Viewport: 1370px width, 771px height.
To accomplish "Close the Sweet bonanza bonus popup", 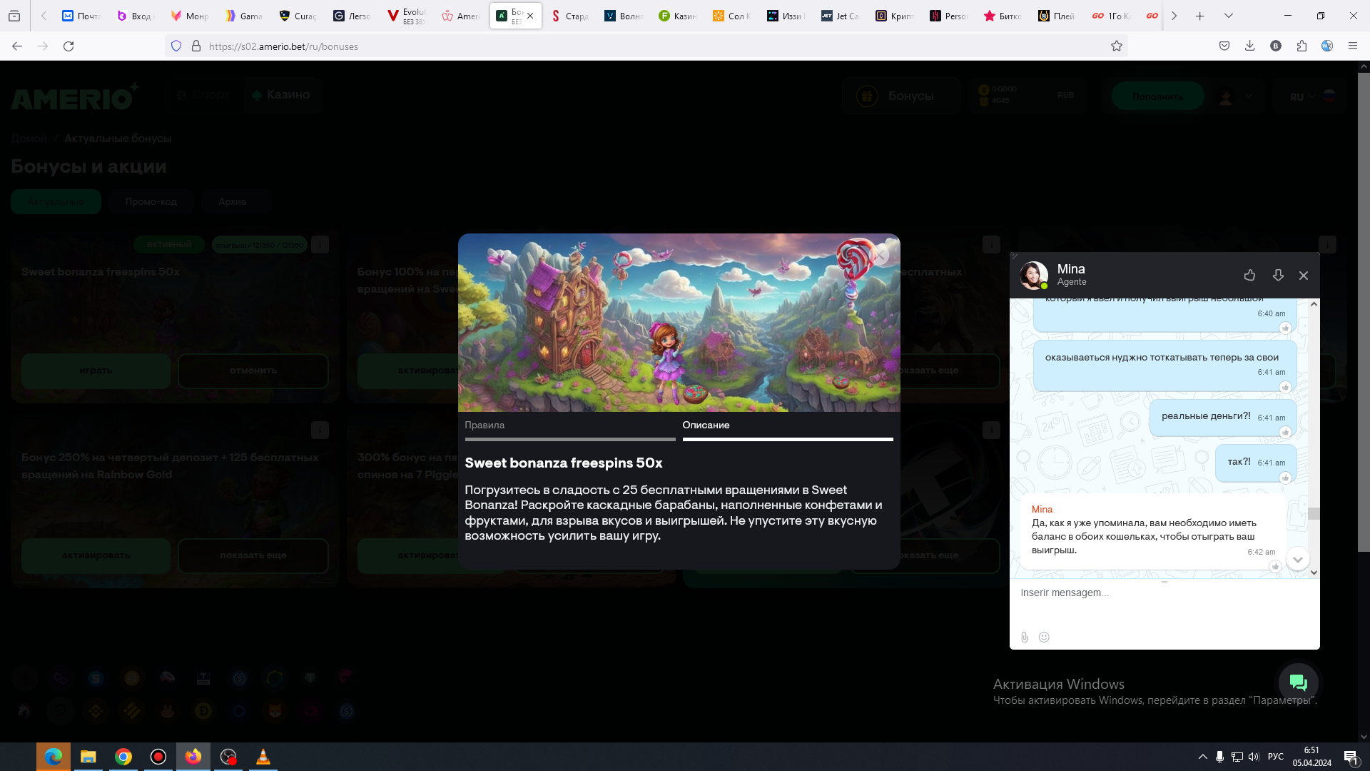I will (881, 255).
